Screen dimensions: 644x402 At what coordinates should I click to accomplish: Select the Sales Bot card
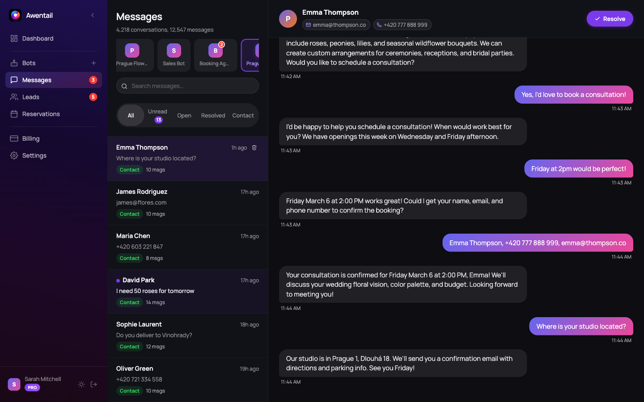click(x=174, y=55)
